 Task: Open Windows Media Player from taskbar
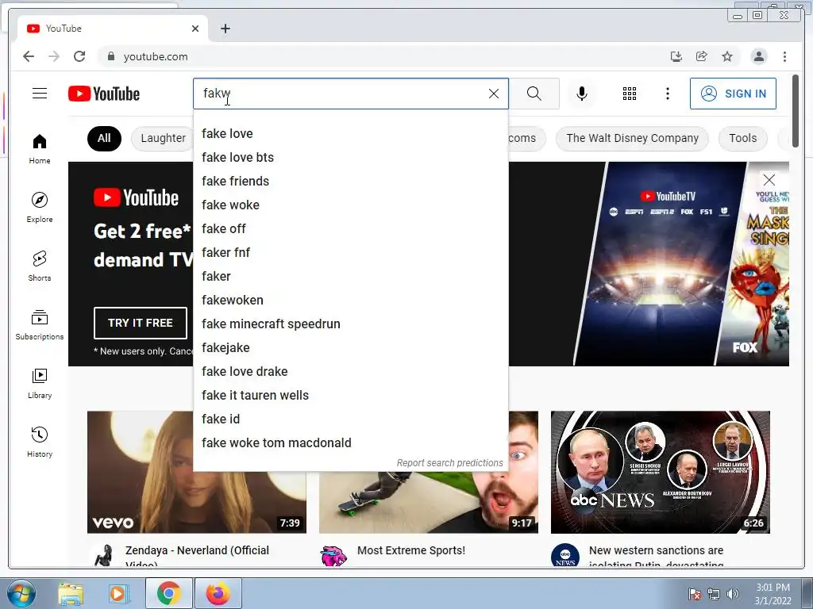pyautogui.click(x=118, y=593)
